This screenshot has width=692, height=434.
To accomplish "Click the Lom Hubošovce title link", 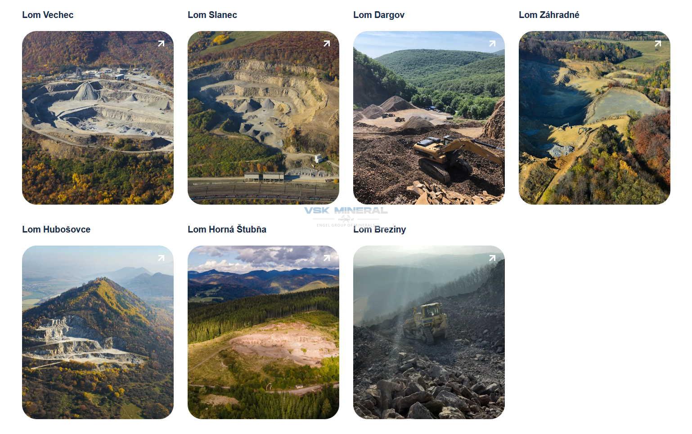I will coord(56,229).
